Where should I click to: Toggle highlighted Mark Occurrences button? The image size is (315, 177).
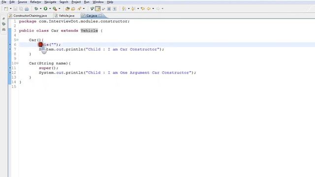pyautogui.click(x=98, y=9)
